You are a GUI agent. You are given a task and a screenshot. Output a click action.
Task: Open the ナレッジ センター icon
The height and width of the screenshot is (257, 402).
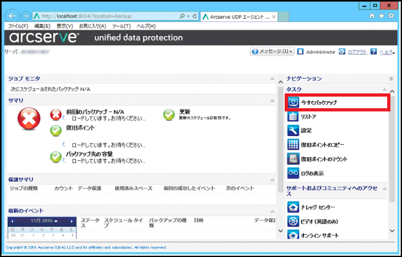(292, 207)
